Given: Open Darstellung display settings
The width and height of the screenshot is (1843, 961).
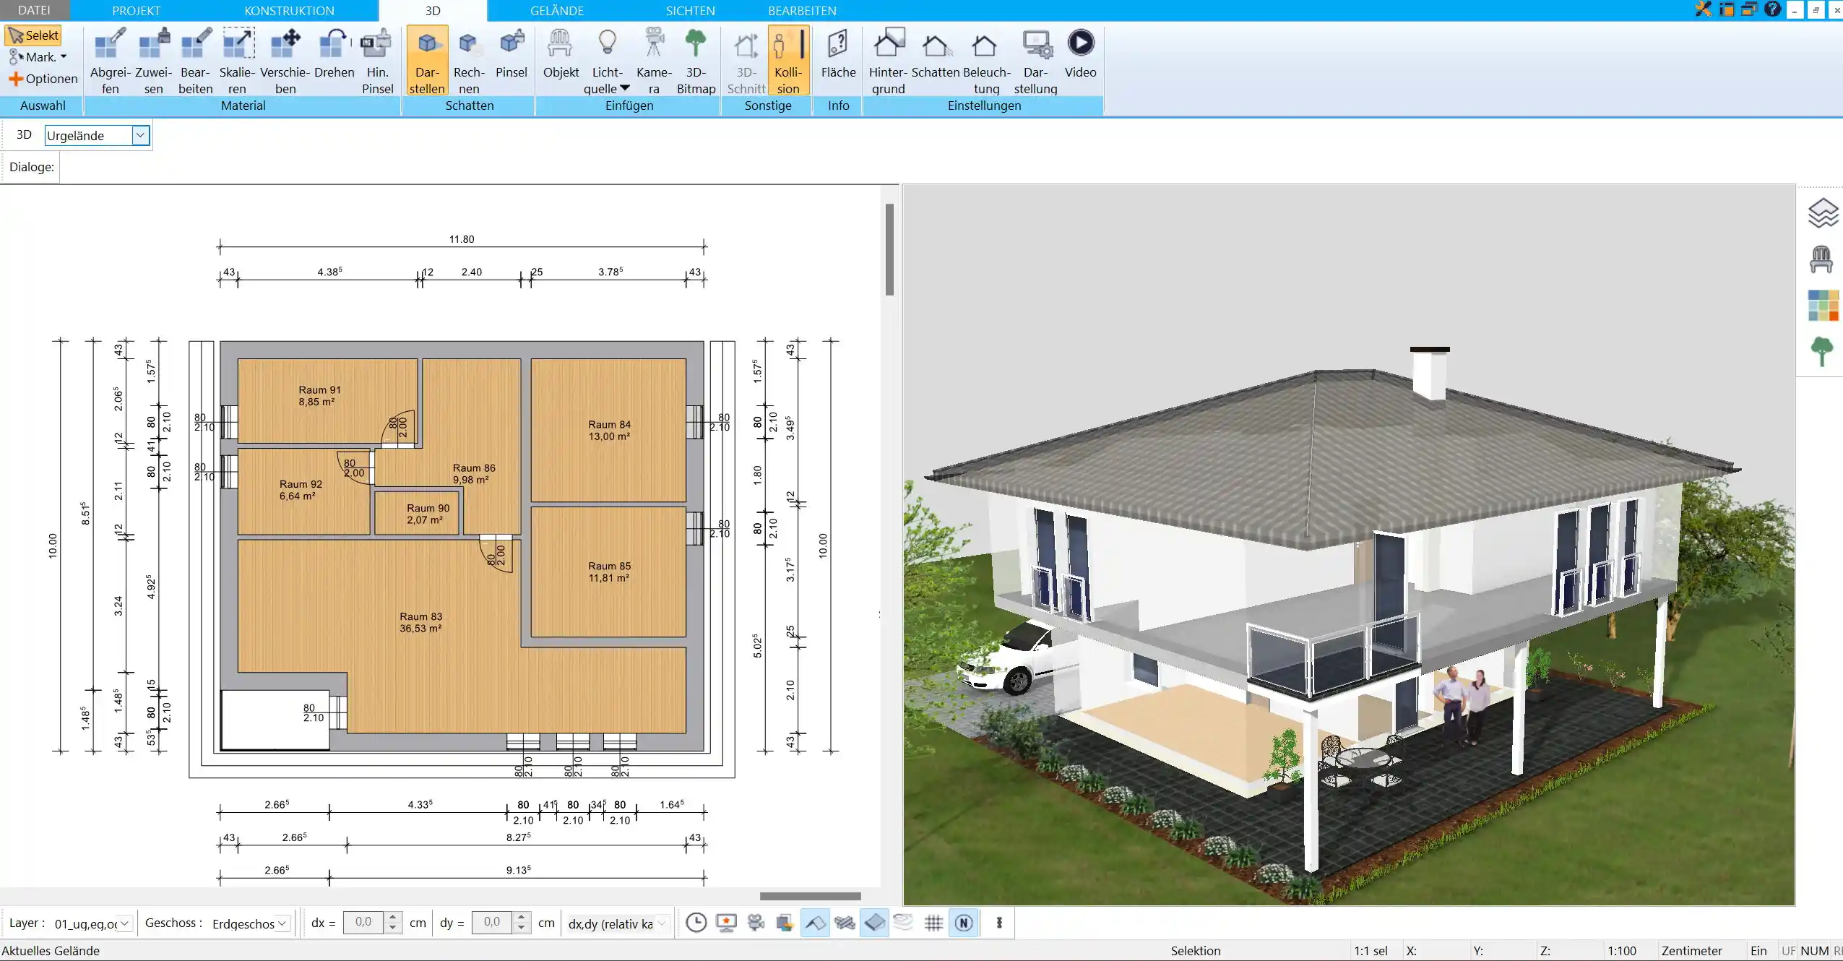Looking at the screenshot, I should [1035, 61].
